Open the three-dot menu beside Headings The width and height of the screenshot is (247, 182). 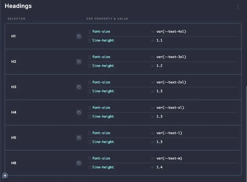[x=238, y=6]
